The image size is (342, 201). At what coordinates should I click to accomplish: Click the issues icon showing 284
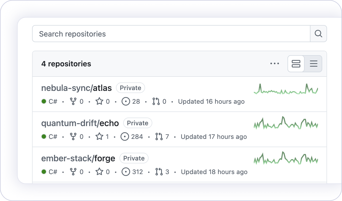pyautogui.click(x=125, y=136)
